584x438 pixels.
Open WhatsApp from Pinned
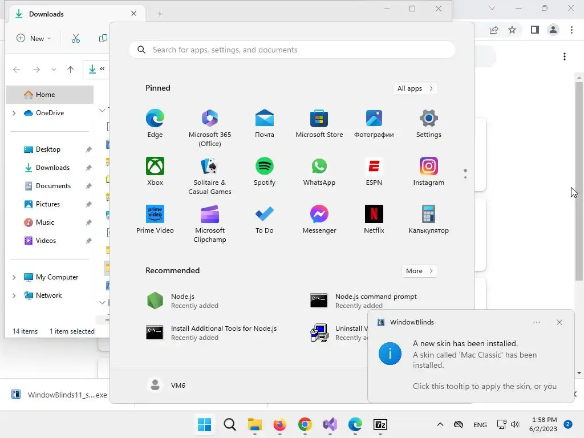(x=319, y=172)
